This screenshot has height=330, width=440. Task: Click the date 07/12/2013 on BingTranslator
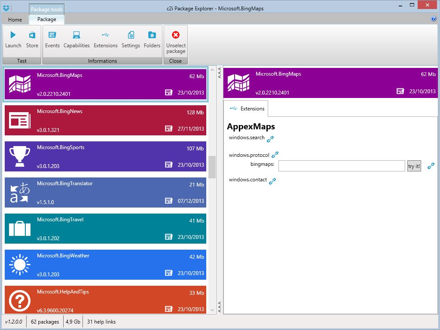click(191, 201)
